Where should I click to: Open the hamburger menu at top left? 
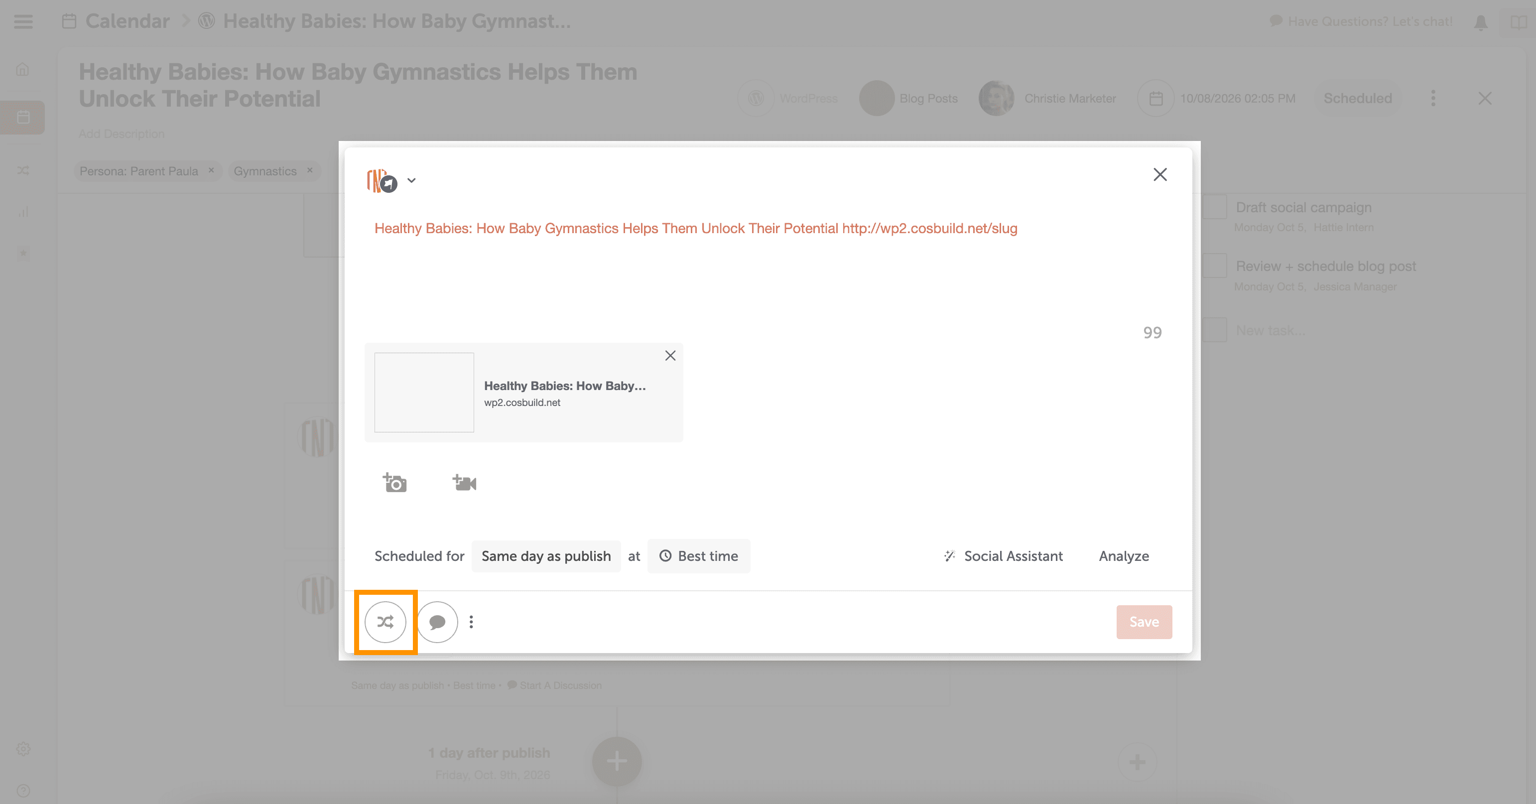23,22
